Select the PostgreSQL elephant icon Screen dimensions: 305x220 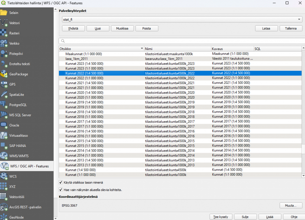point(4,105)
